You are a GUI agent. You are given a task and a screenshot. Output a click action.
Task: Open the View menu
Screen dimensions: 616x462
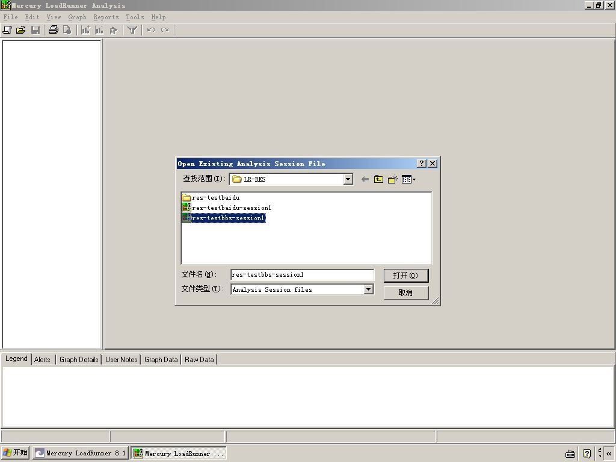click(54, 17)
